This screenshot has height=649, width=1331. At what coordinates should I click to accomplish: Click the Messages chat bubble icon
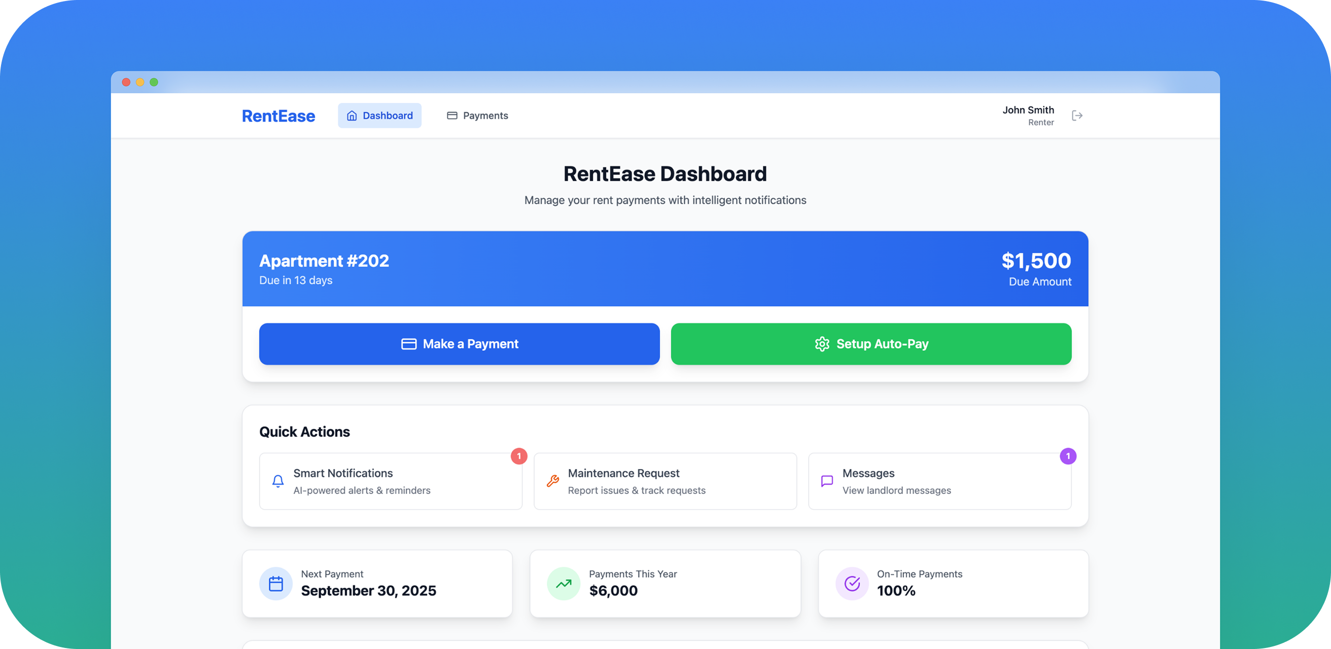click(827, 481)
